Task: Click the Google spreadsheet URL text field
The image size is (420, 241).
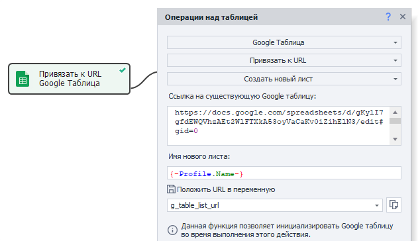Action: tap(279, 126)
